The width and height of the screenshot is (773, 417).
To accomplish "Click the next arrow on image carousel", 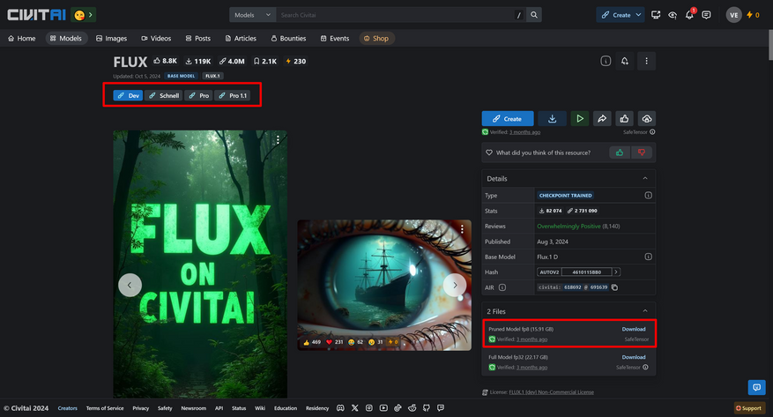I will [x=454, y=285].
